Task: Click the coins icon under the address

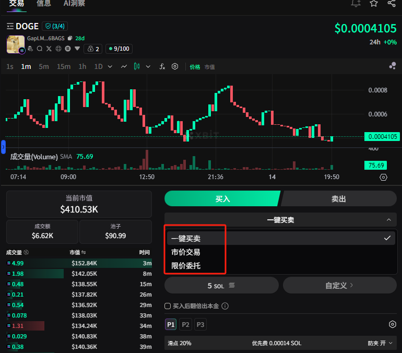Action: 30,49
